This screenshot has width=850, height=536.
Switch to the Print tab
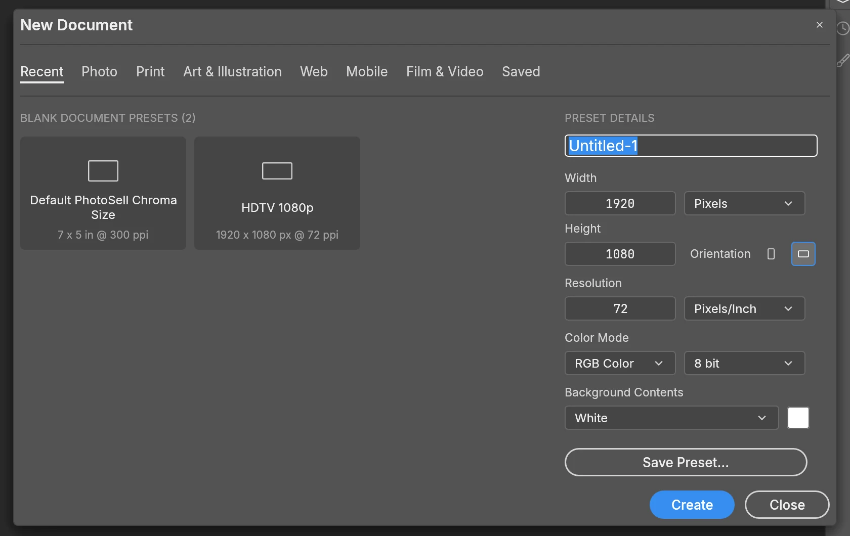(150, 72)
